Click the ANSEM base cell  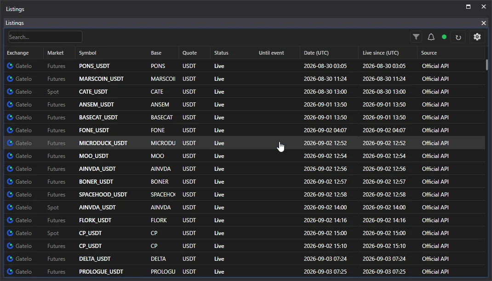point(160,104)
